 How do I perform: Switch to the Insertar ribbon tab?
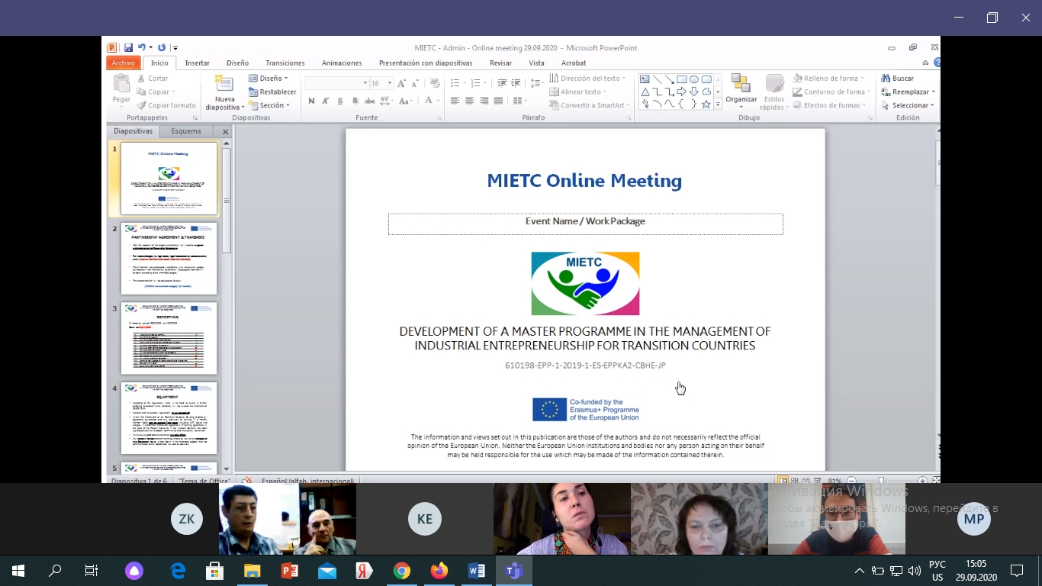click(197, 63)
